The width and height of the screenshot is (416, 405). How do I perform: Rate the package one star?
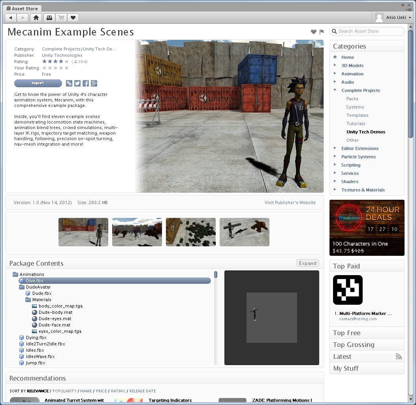[44, 68]
